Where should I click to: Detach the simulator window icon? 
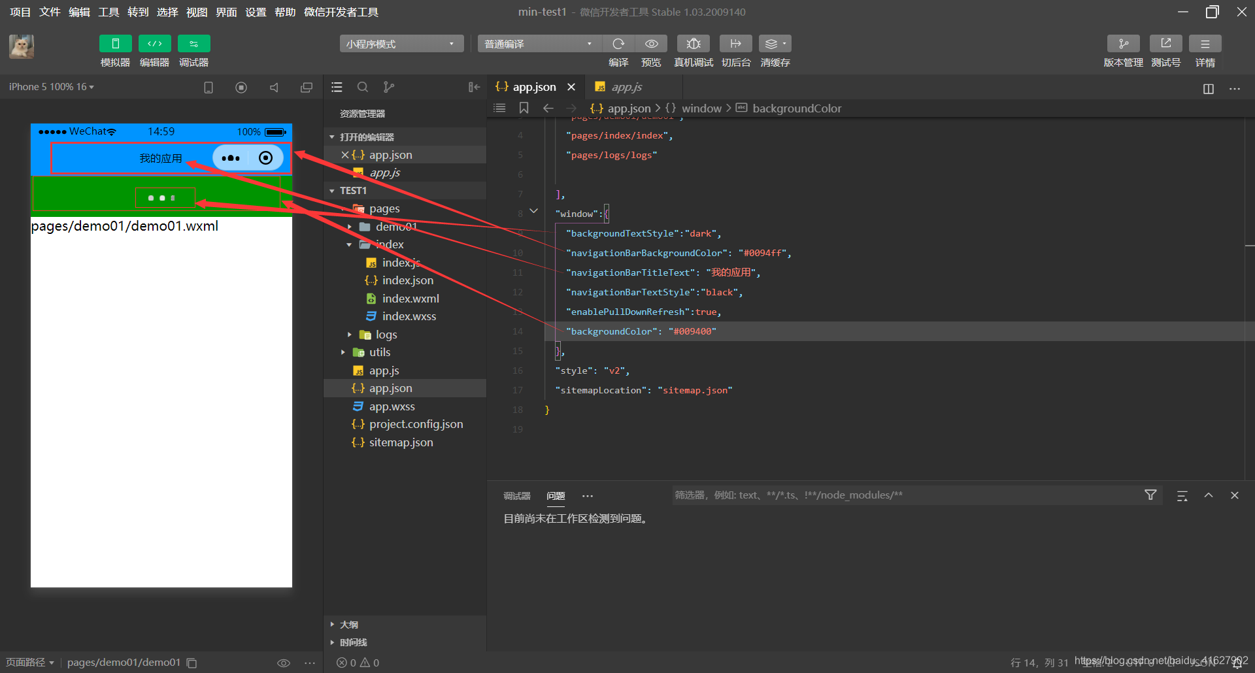[307, 88]
